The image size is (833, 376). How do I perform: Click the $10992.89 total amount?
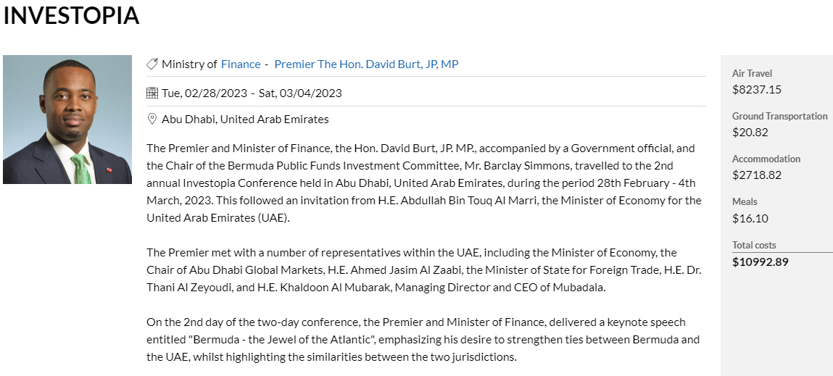[760, 262]
